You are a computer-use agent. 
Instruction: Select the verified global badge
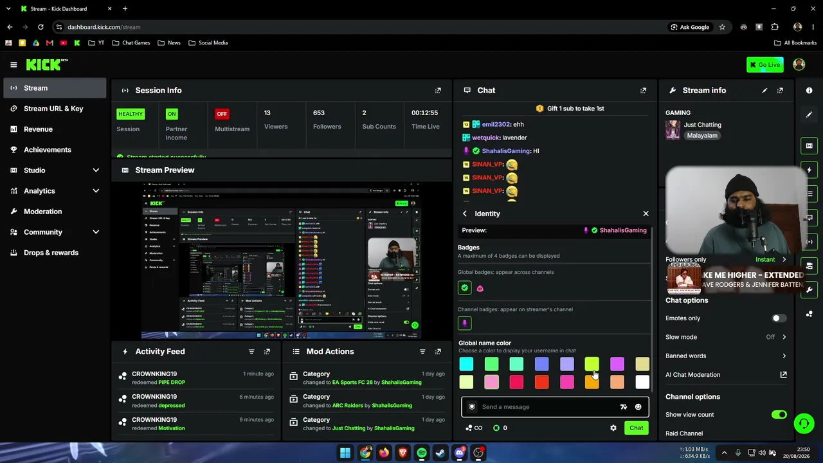(x=465, y=288)
